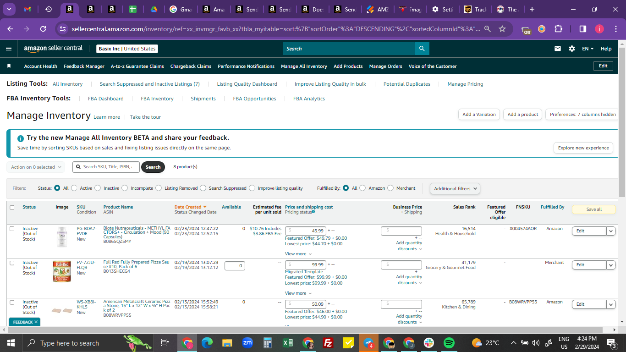Launch Zoom from the taskbar
The image size is (626, 352).
[247, 343]
